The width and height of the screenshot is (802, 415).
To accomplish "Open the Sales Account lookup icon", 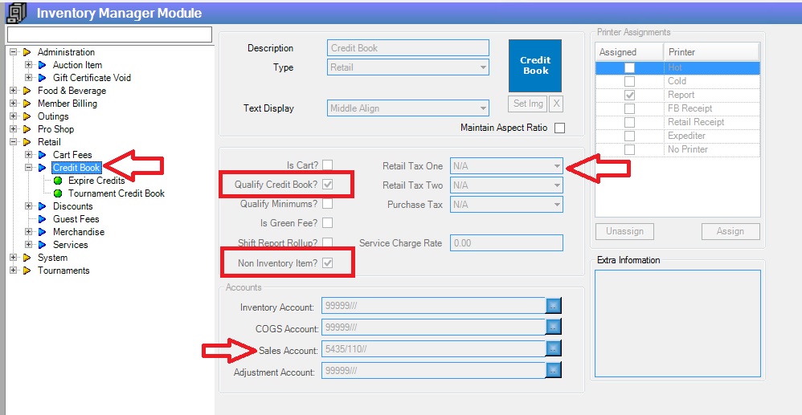I will click(553, 348).
